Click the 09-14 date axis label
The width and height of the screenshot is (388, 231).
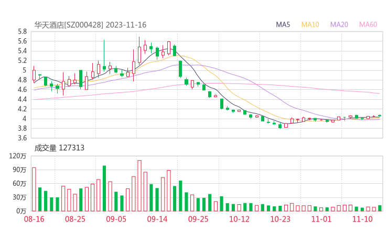tap(157, 219)
